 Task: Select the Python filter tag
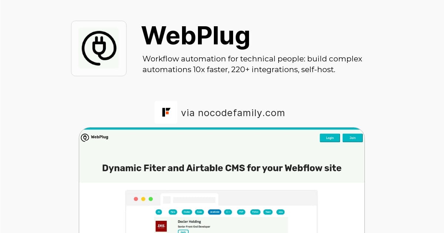coord(255,212)
